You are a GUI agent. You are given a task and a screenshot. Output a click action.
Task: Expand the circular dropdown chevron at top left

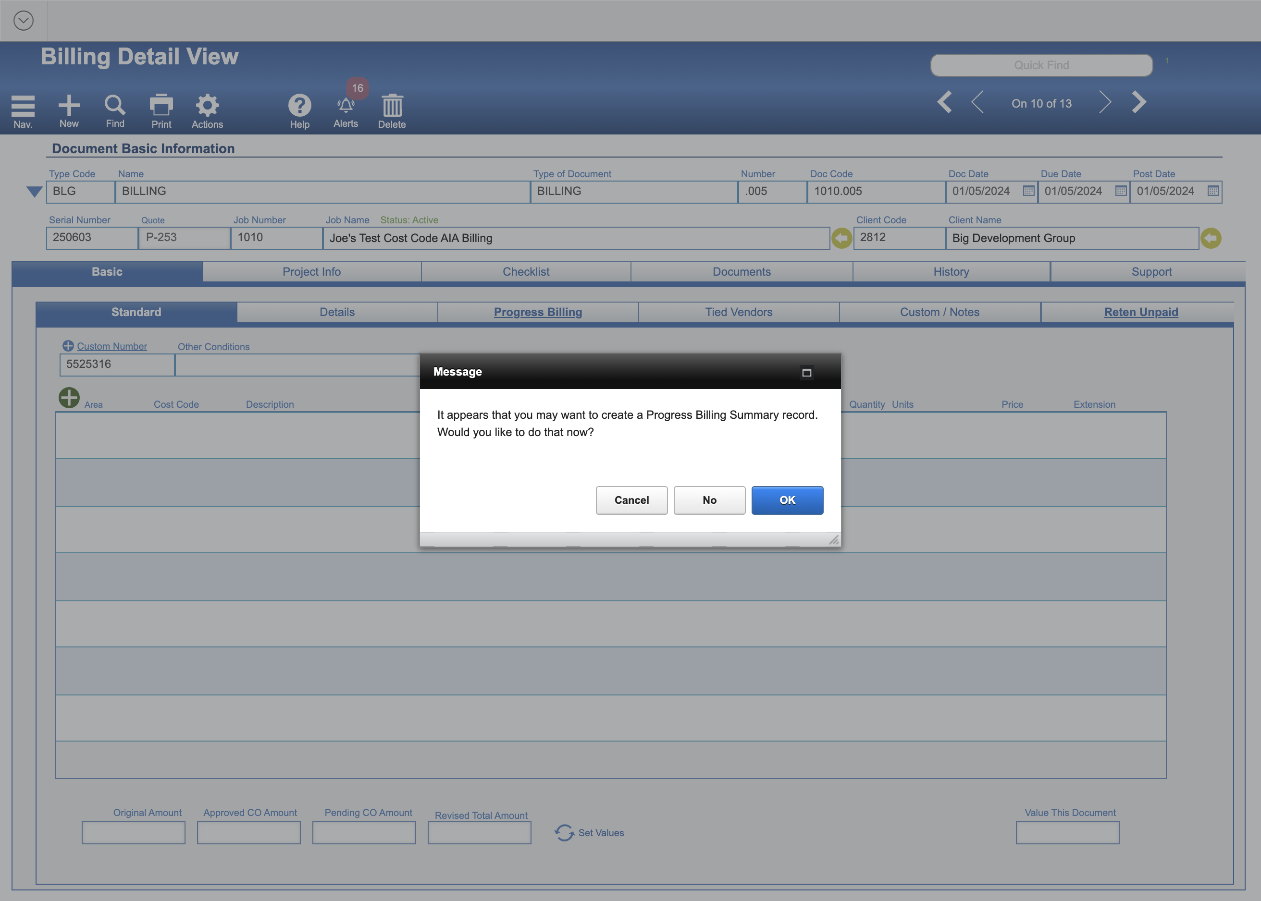pyautogui.click(x=24, y=21)
